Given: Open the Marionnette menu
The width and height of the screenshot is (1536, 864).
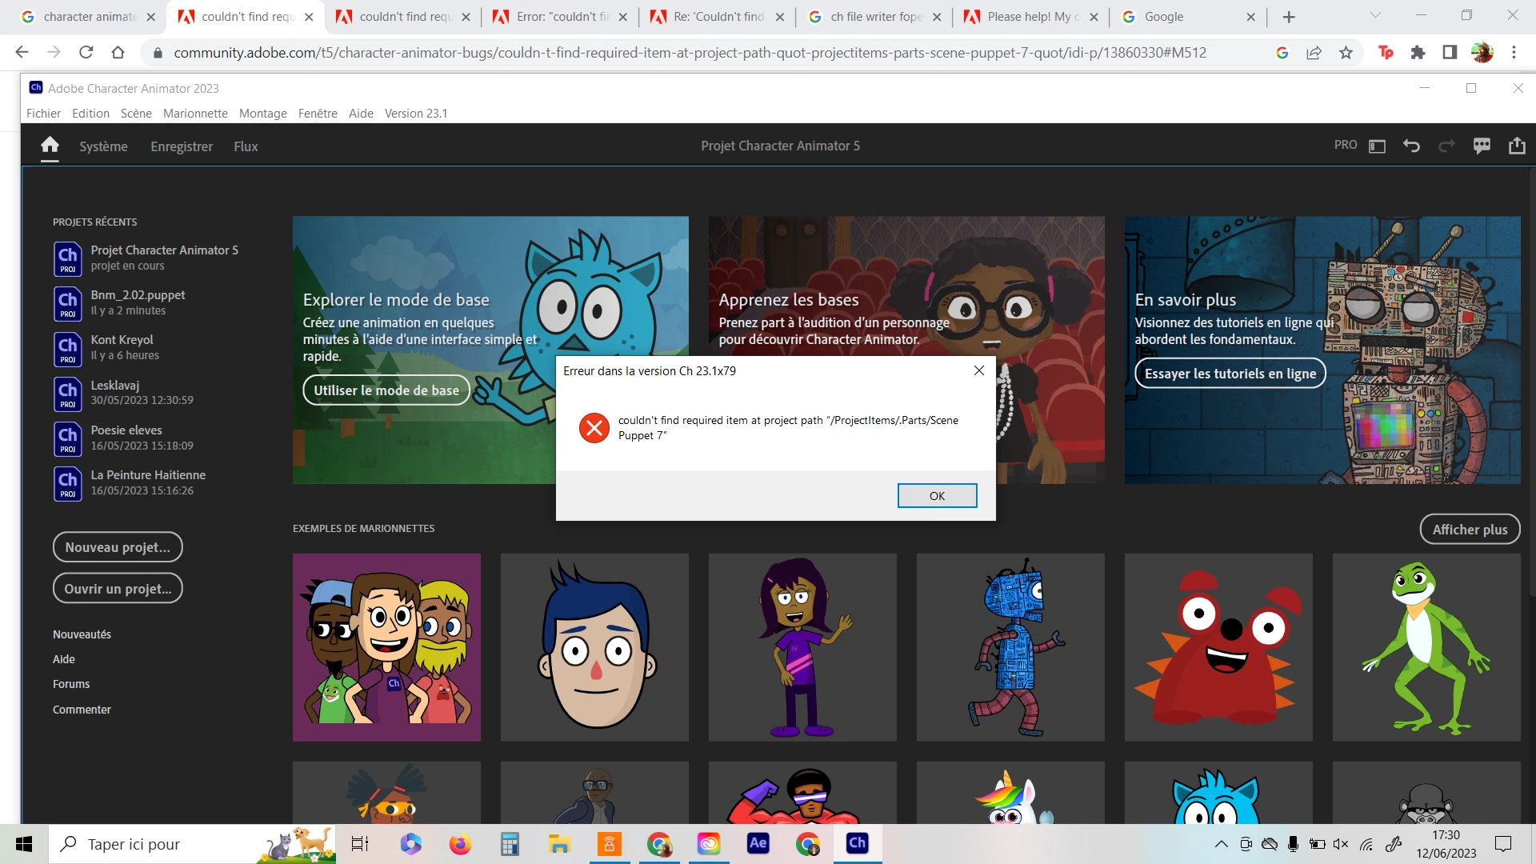Looking at the screenshot, I should click(195, 113).
